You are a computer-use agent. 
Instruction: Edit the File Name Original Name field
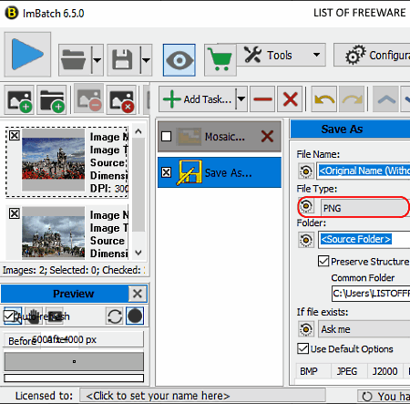pyautogui.click(x=364, y=171)
